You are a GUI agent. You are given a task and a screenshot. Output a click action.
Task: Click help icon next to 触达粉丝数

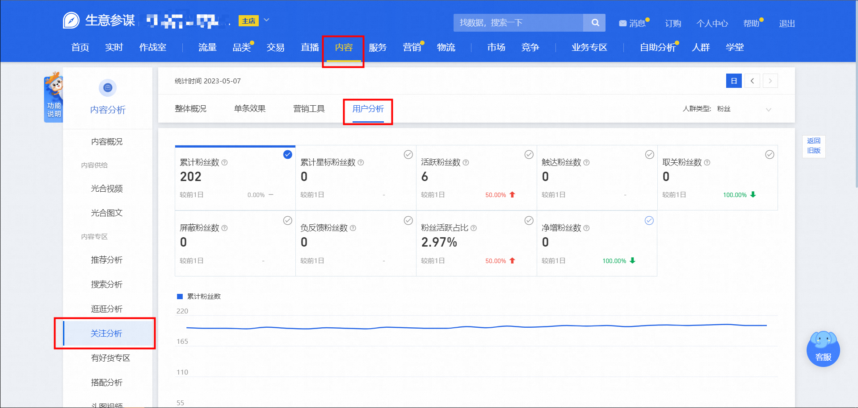pos(586,163)
